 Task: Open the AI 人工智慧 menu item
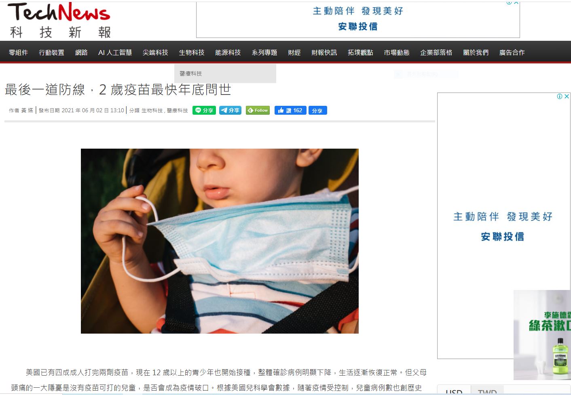tap(115, 53)
